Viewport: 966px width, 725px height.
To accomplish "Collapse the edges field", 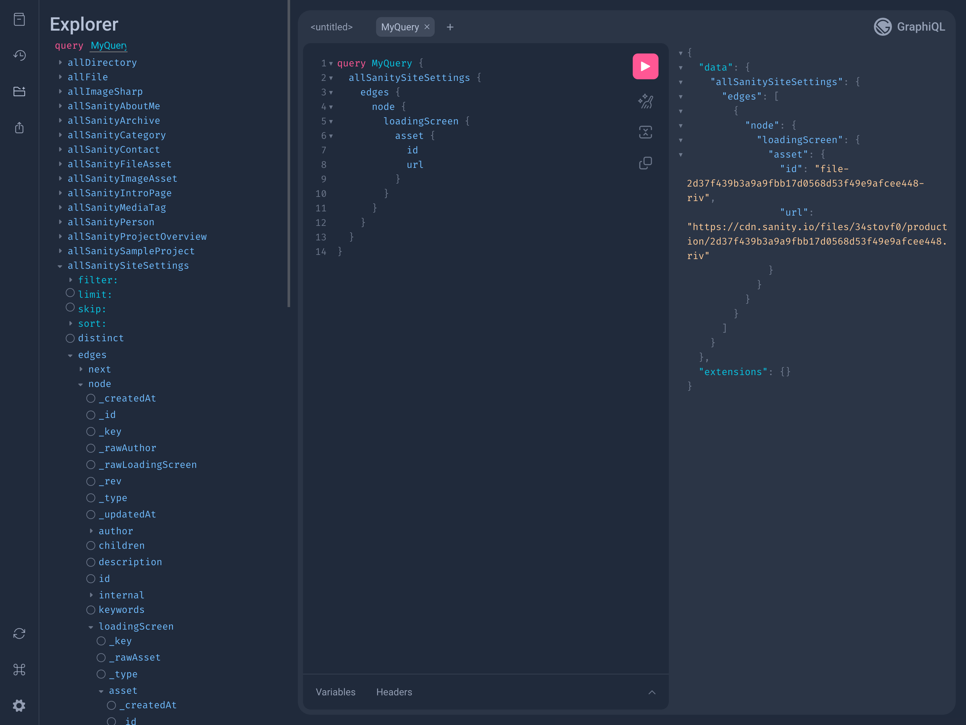I will pos(70,355).
